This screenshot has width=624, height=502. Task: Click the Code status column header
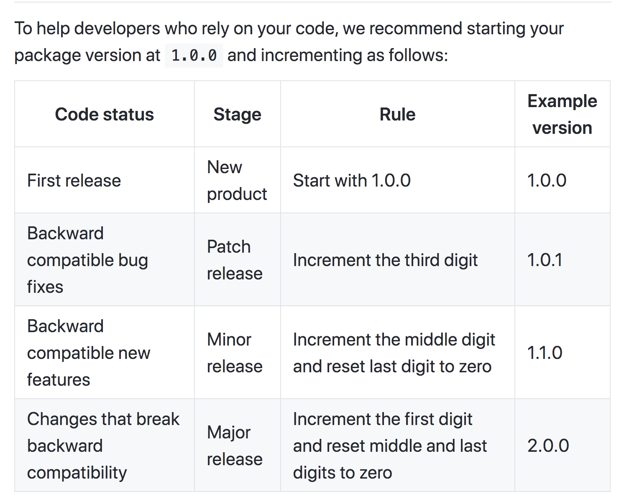coord(105,114)
